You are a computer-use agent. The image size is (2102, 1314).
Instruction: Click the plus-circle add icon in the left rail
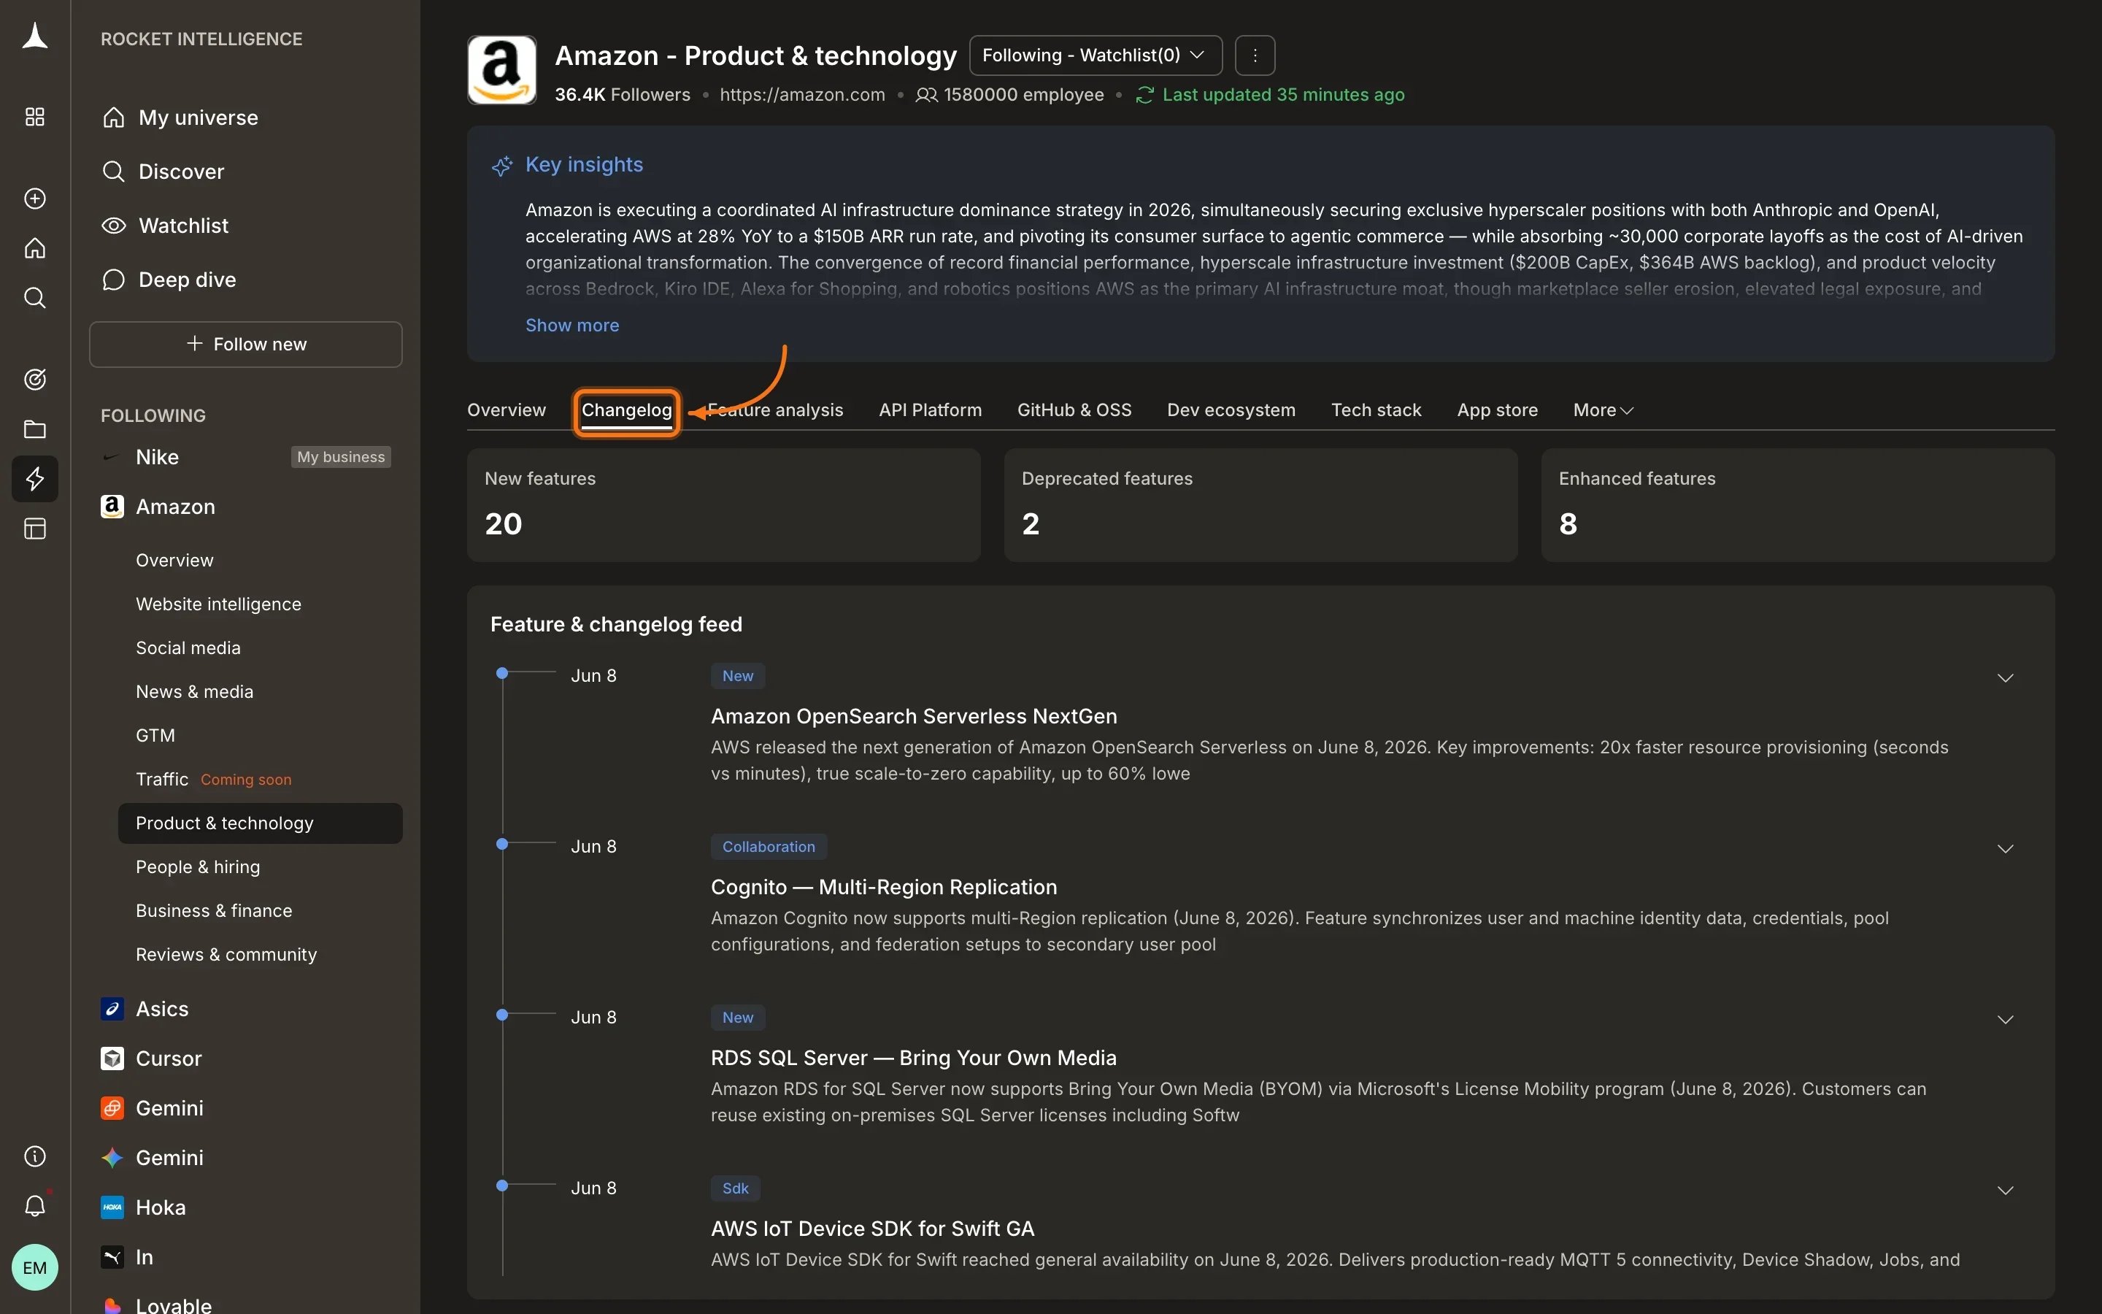coord(35,198)
